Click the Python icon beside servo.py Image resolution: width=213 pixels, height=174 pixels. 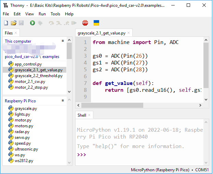11,137
